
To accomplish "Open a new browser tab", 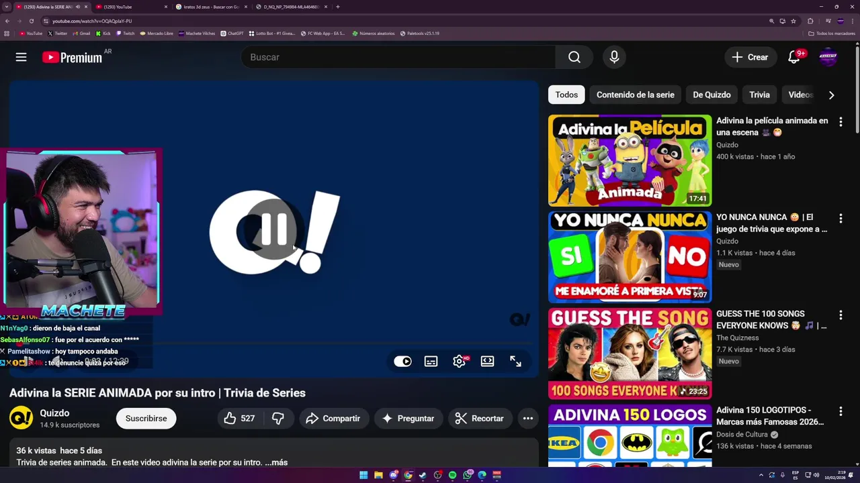I will (337, 7).
